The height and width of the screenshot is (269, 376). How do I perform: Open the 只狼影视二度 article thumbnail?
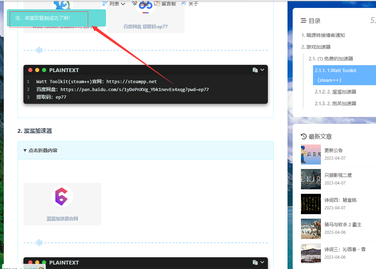(x=311, y=179)
